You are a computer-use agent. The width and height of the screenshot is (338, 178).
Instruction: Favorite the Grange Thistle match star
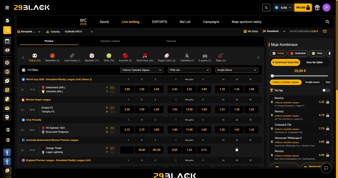click(22, 150)
